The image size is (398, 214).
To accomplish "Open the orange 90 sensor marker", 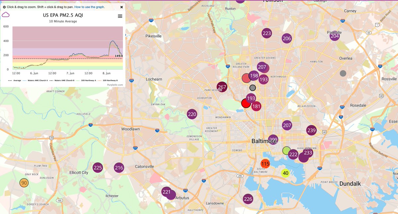I will pyautogui.click(x=24, y=183).
